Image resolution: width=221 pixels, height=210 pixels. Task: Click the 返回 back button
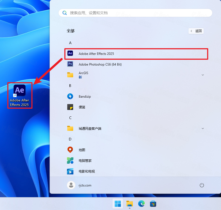(196, 31)
